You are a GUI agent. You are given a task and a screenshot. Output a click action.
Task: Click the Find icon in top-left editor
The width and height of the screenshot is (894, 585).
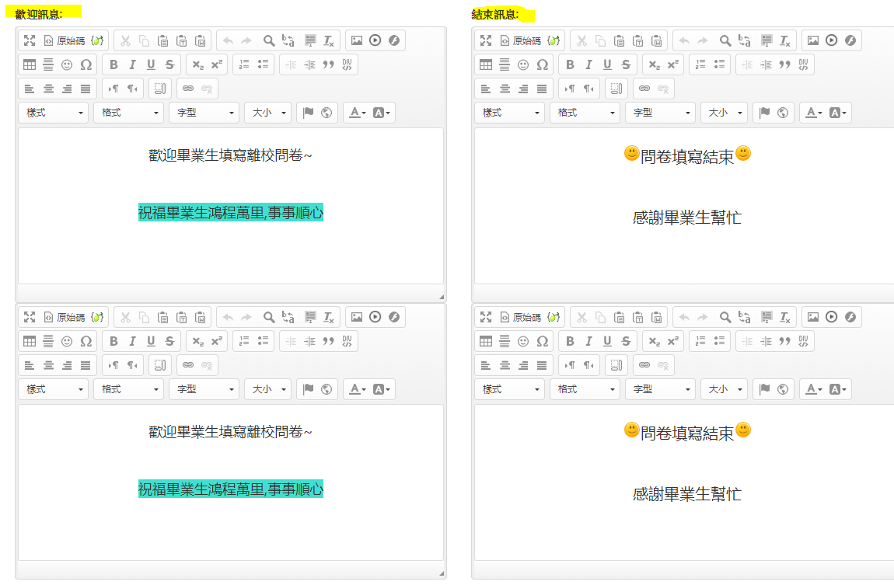click(x=269, y=40)
